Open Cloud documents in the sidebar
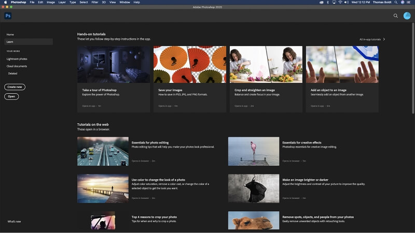This screenshot has width=415, height=233. tap(17, 66)
